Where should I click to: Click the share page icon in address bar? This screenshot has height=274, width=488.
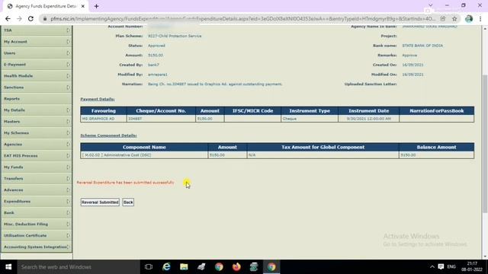pyautogui.click(x=443, y=18)
